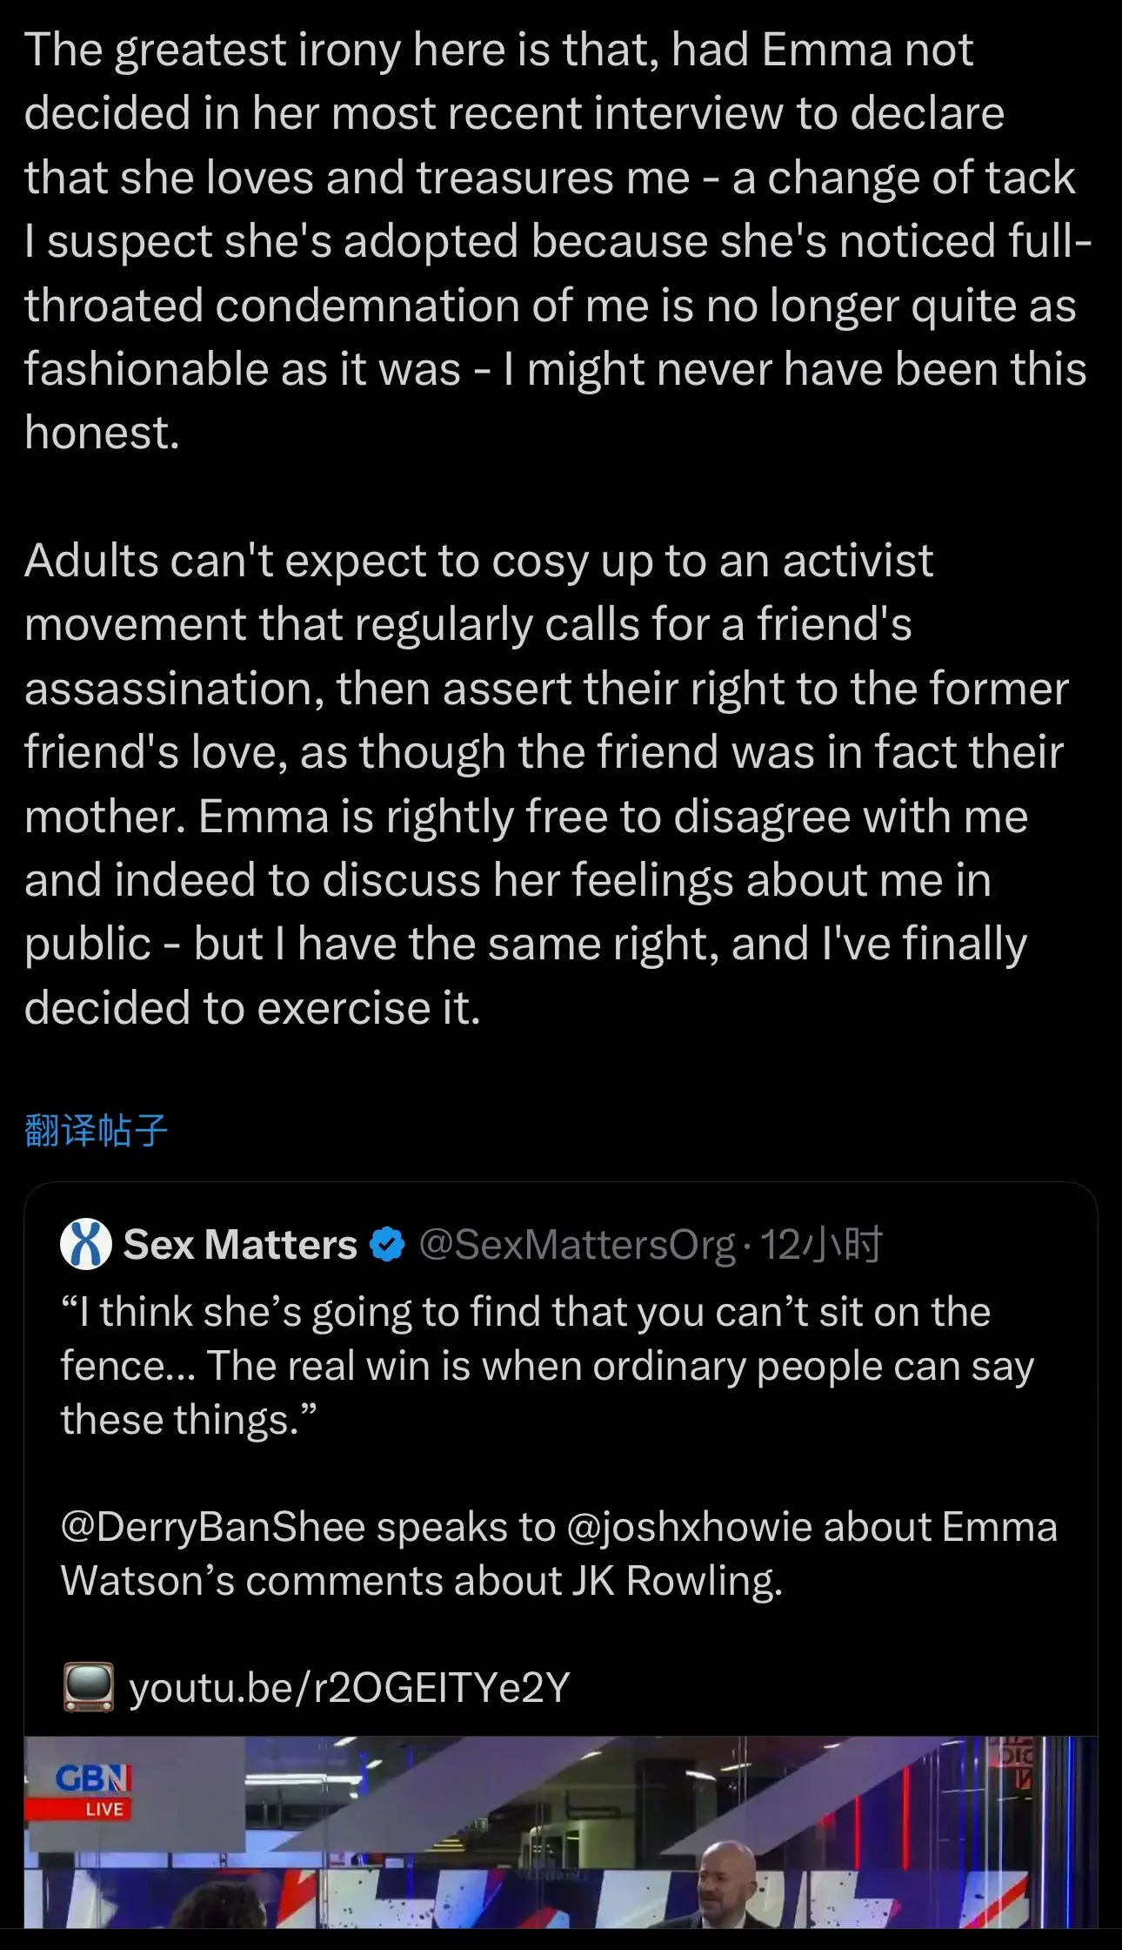Tap the blue verified badge

coord(388,1245)
